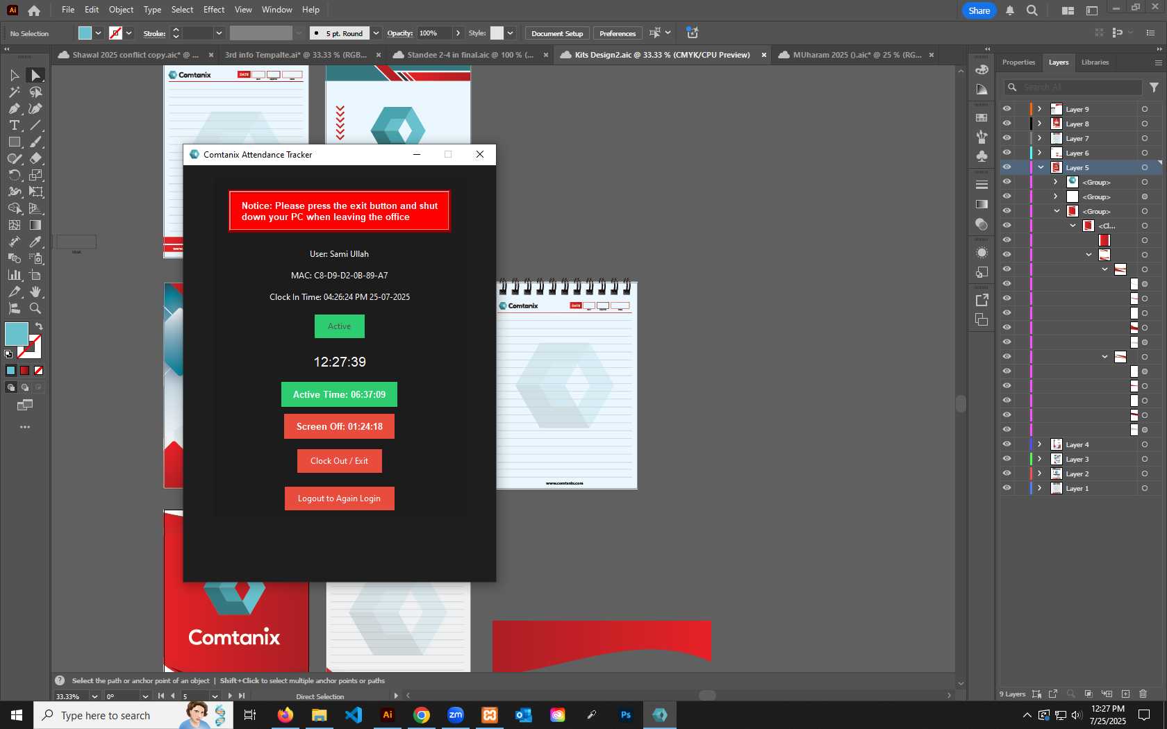Image resolution: width=1167 pixels, height=729 pixels.
Task: Hide Layer 3 visibility eye
Action: [1007, 459]
